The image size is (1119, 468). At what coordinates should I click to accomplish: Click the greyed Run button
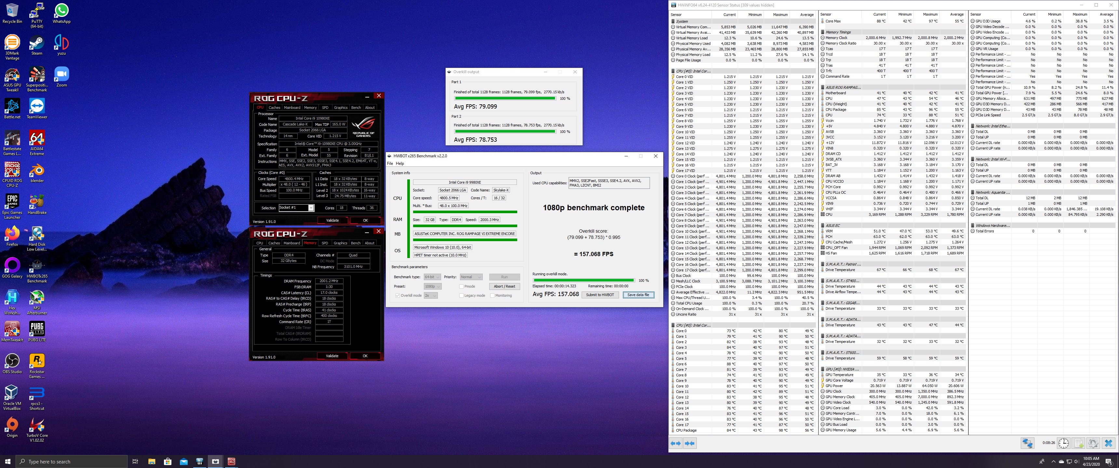click(504, 277)
